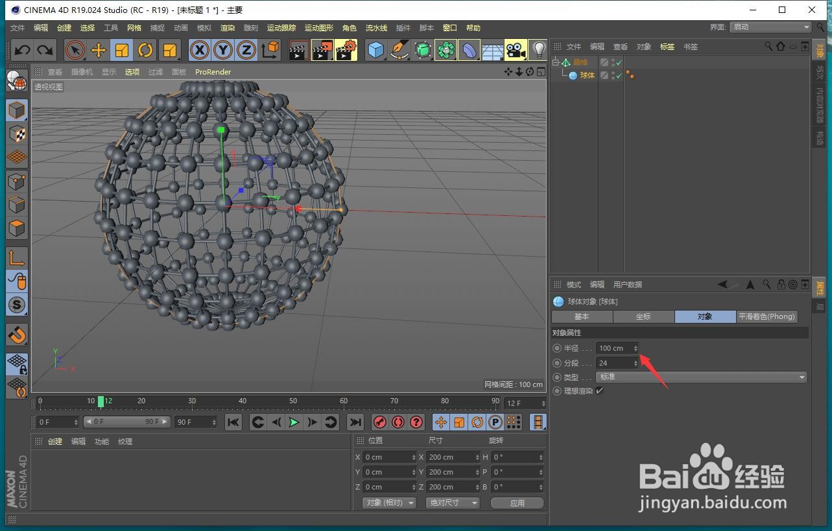Screen dimensions: 832x531
Task: Open the Array modeling objects
Action: pyautogui.click(x=446, y=50)
